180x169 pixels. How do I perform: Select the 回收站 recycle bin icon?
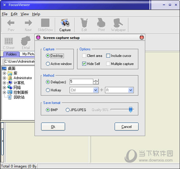point(10,97)
